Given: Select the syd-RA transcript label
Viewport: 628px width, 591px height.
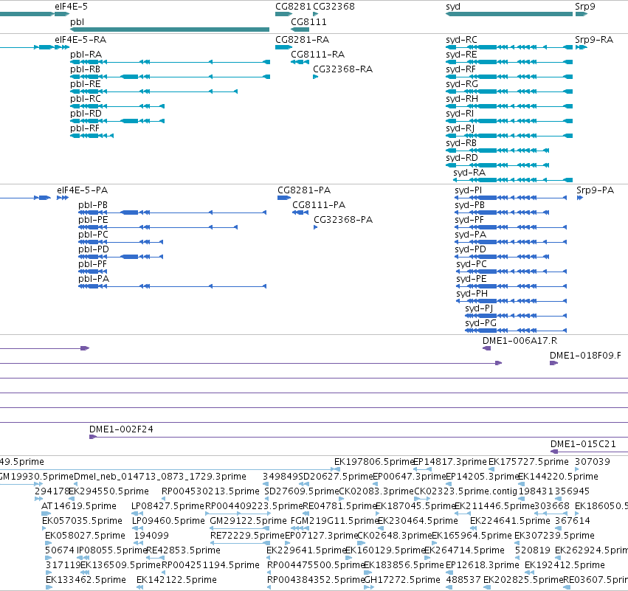Looking at the screenshot, I should tap(469, 173).
